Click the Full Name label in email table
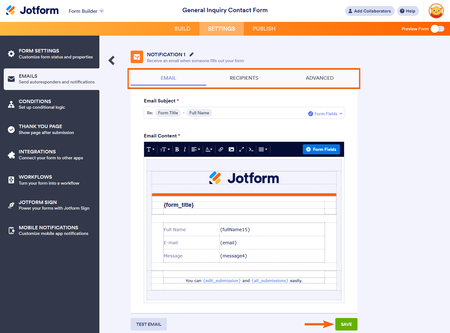The image size is (450, 333). coord(175,230)
